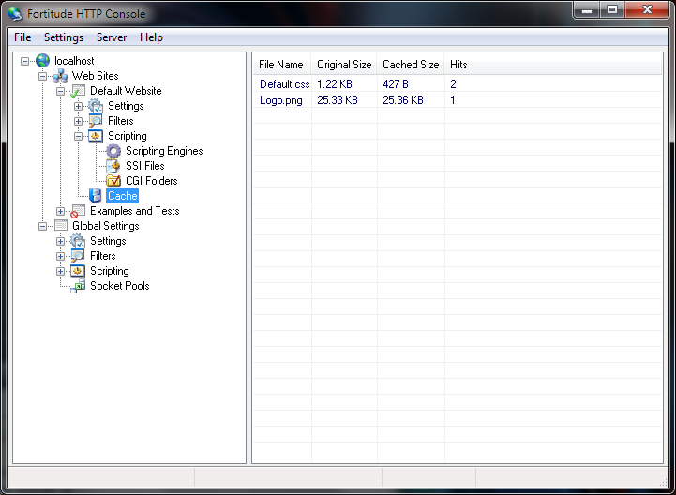Collapse the Global Settings node
The width and height of the screenshot is (676, 495).
click(x=43, y=226)
